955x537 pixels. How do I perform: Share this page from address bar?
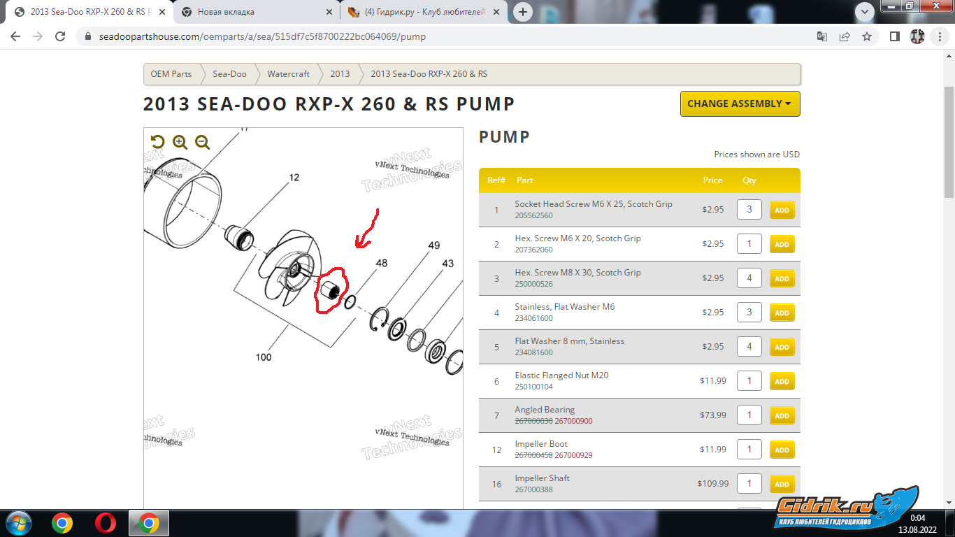845,36
